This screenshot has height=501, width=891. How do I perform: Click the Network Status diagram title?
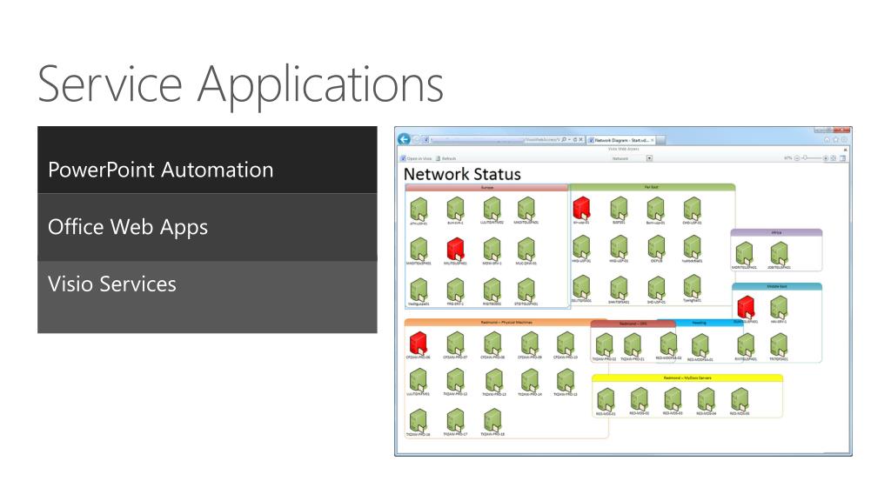click(462, 174)
